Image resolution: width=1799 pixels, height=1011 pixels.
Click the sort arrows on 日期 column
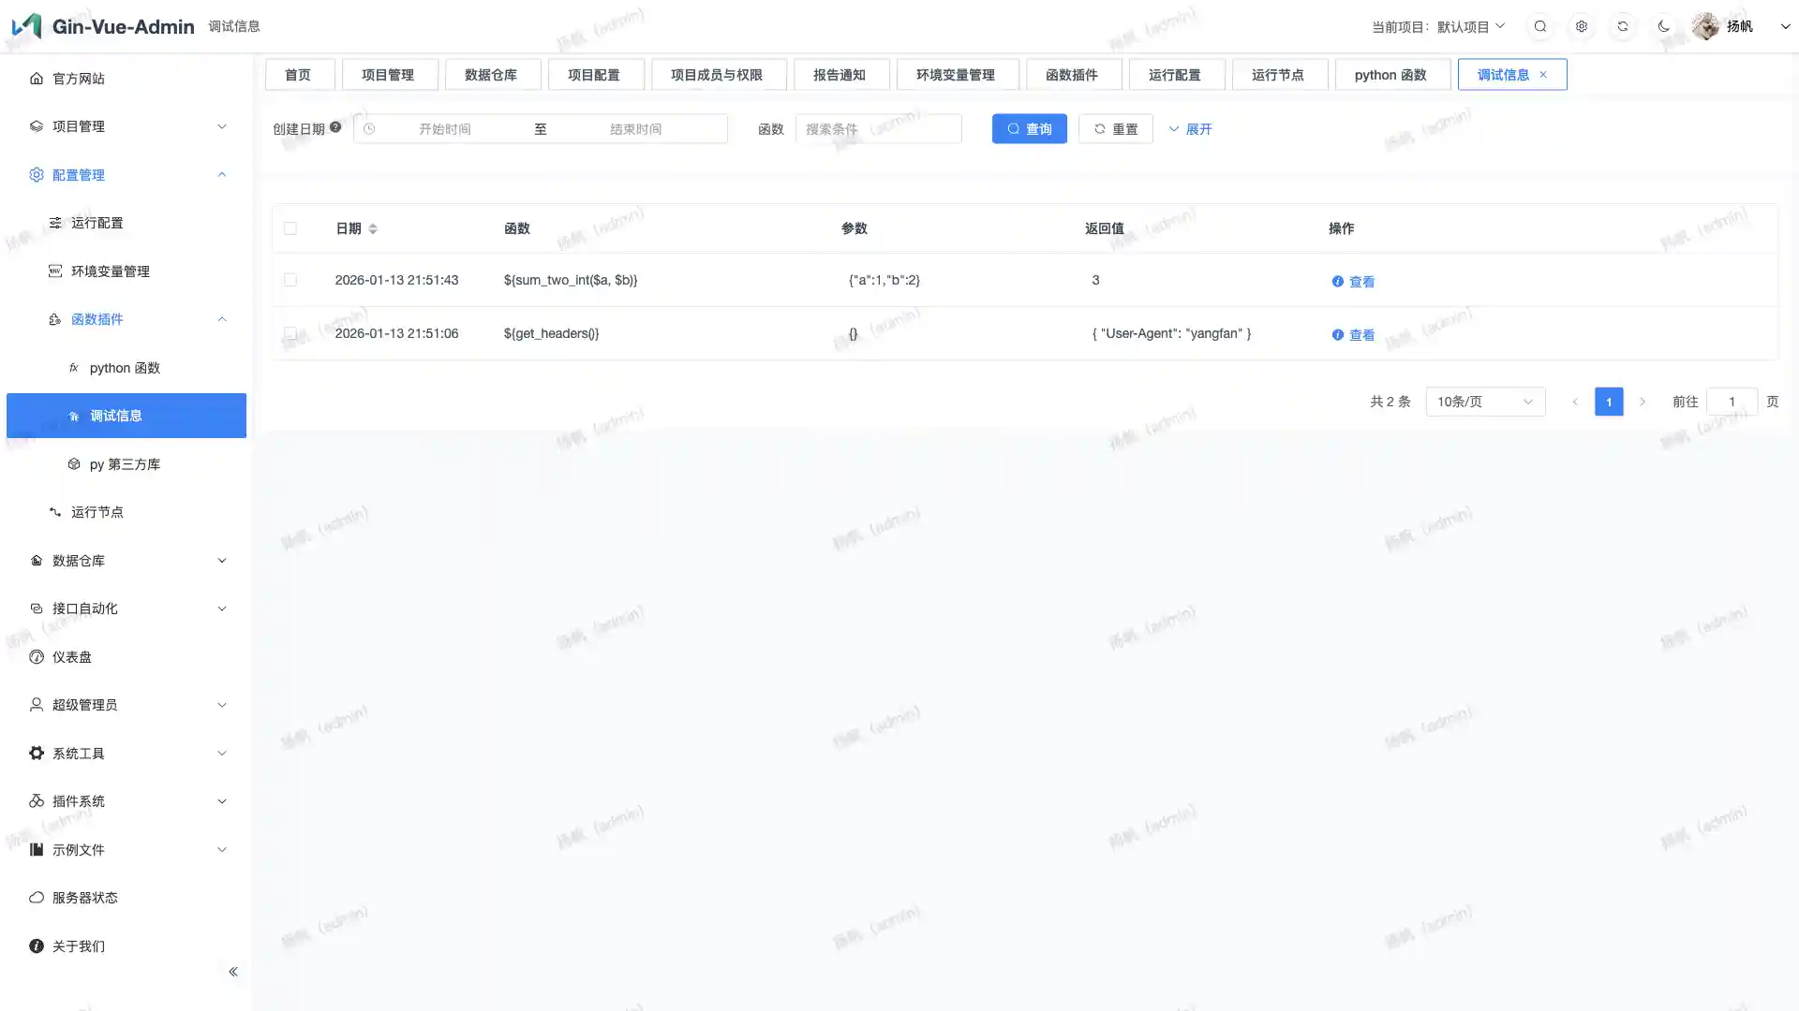coord(373,228)
